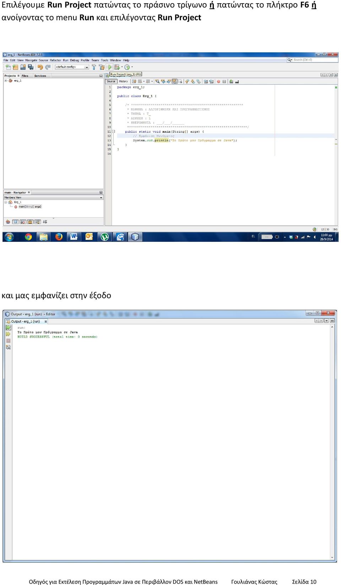Screen dimensions: 341x585
Task: Maximize the editor window
Action: click(x=336, y=75)
